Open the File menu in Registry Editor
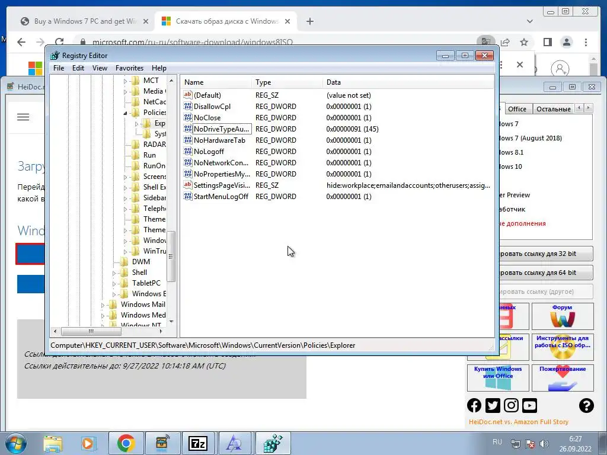 [59, 68]
